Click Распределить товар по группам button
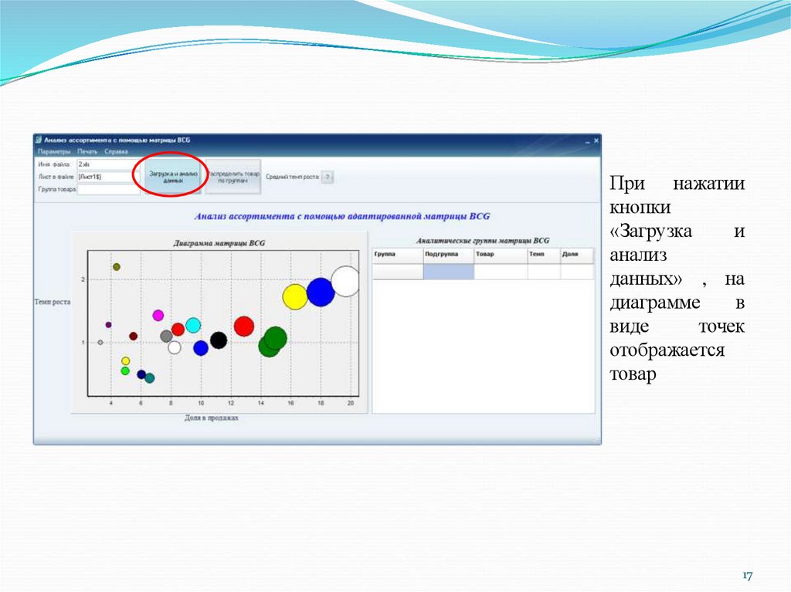Viewport: 791px width, 592px height. pyautogui.click(x=233, y=177)
